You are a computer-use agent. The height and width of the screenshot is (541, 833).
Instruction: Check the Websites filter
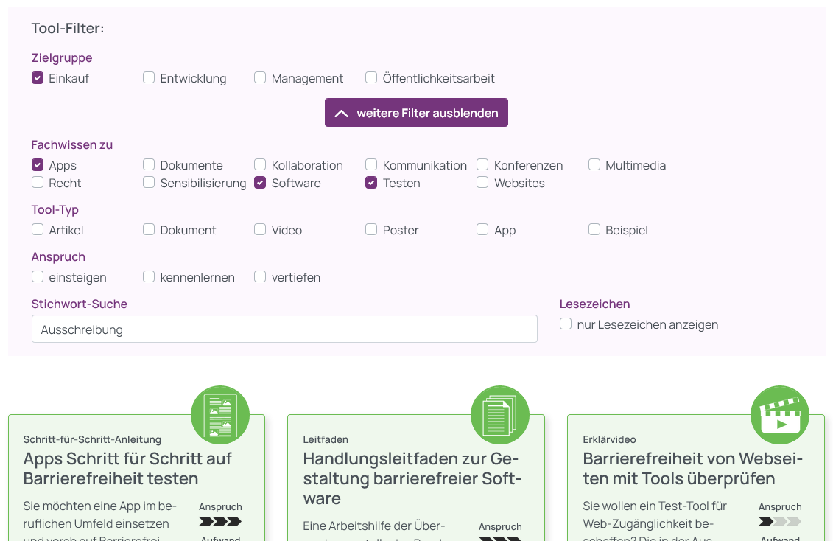(482, 182)
